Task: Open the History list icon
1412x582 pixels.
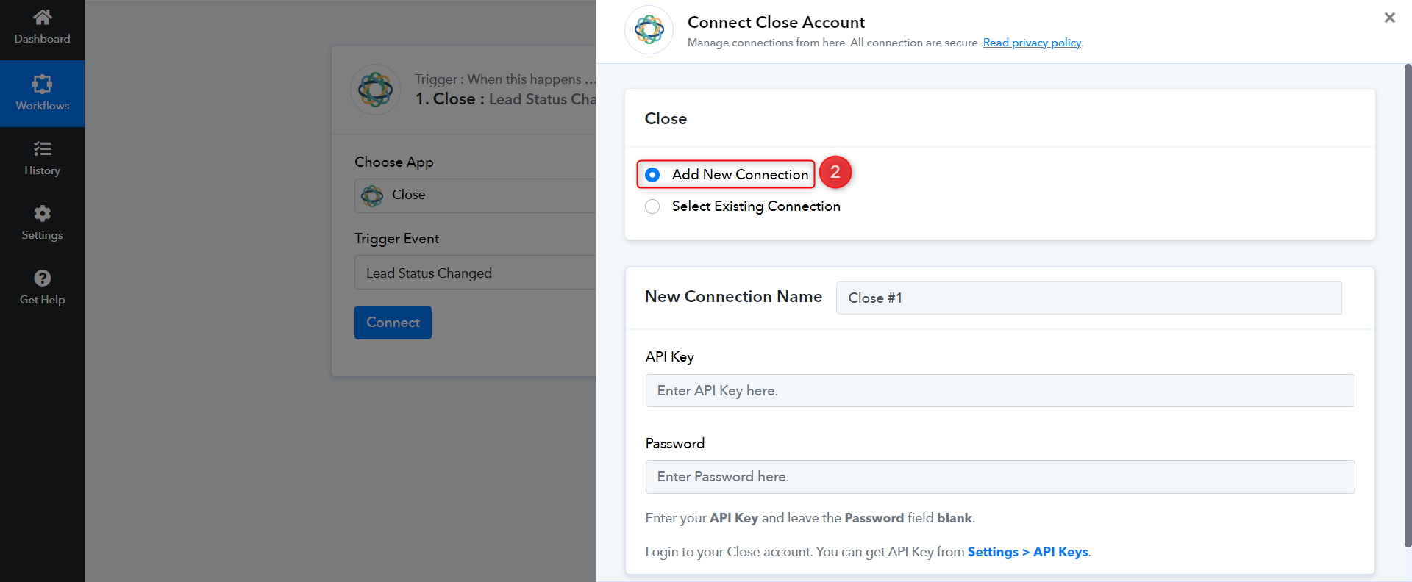Action: pyautogui.click(x=43, y=149)
